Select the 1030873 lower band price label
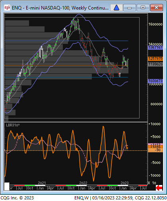 point(155,81)
